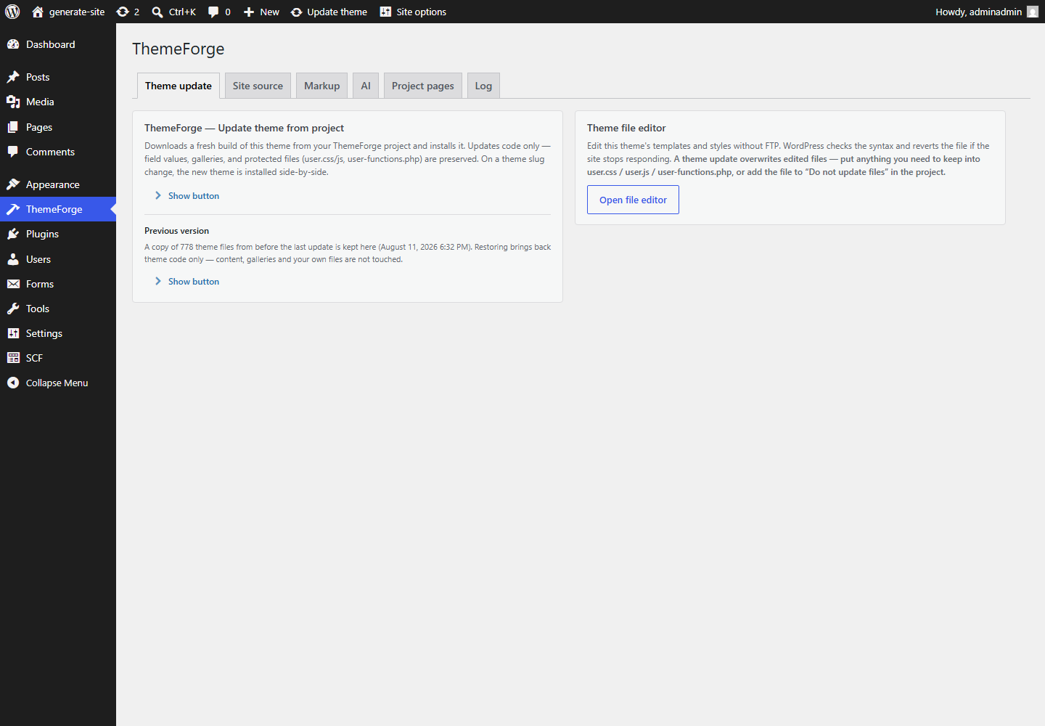Click the Appearance paintbrush icon

click(x=13, y=184)
